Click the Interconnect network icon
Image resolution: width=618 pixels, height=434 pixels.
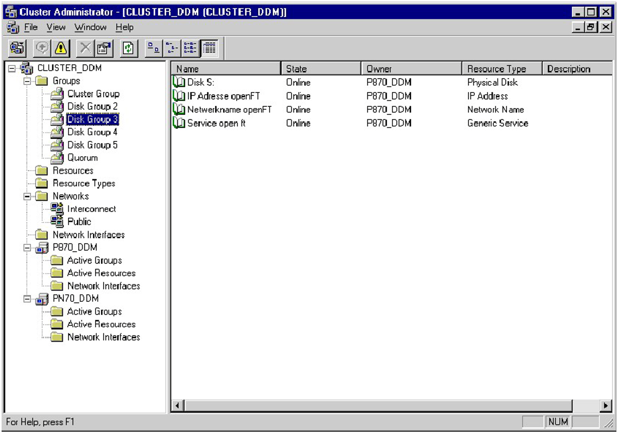coord(57,209)
